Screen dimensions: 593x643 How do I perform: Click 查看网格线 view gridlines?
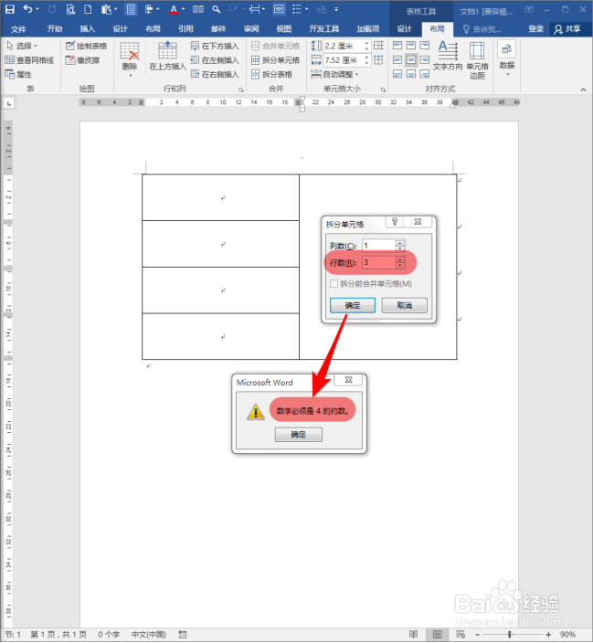pyautogui.click(x=29, y=60)
